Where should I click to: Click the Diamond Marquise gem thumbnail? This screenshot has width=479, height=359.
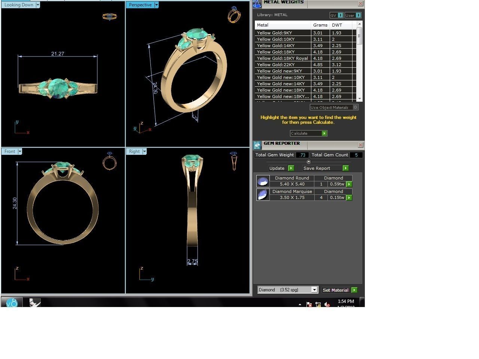pos(263,194)
